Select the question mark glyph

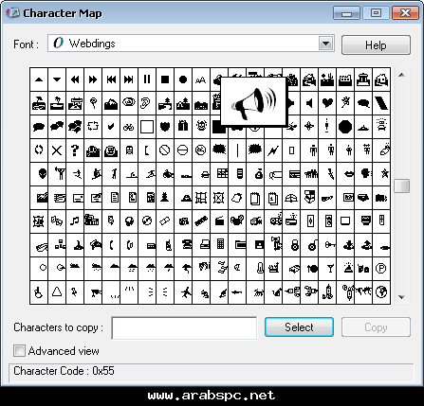click(x=75, y=150)
